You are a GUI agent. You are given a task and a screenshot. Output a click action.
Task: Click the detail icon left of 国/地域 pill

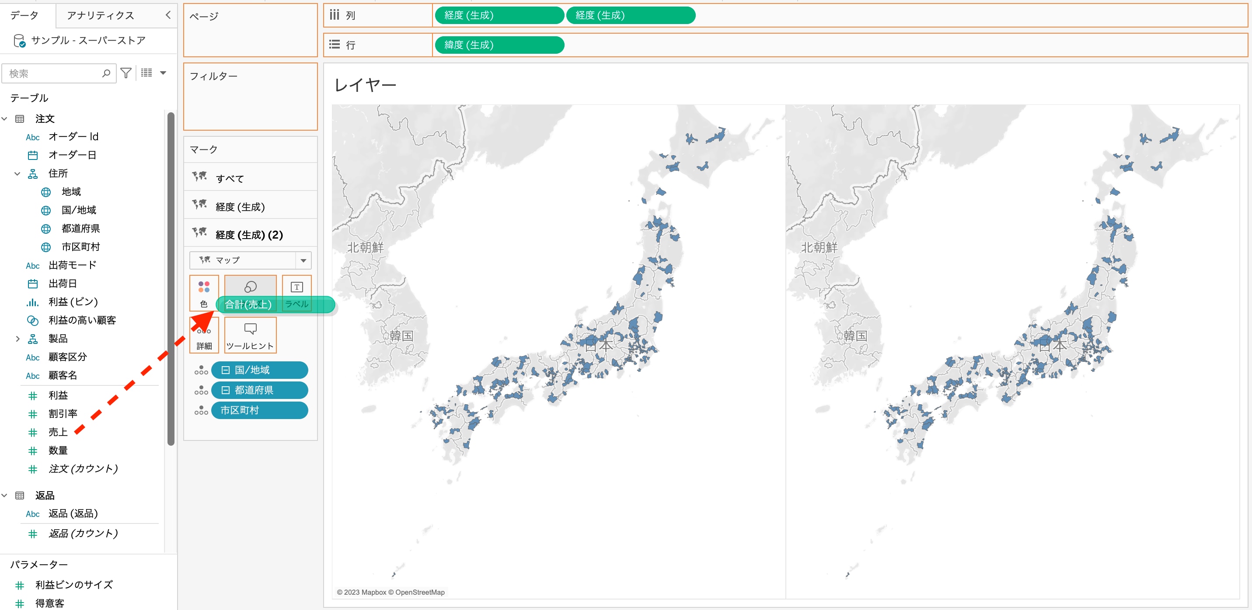point(201,370)
